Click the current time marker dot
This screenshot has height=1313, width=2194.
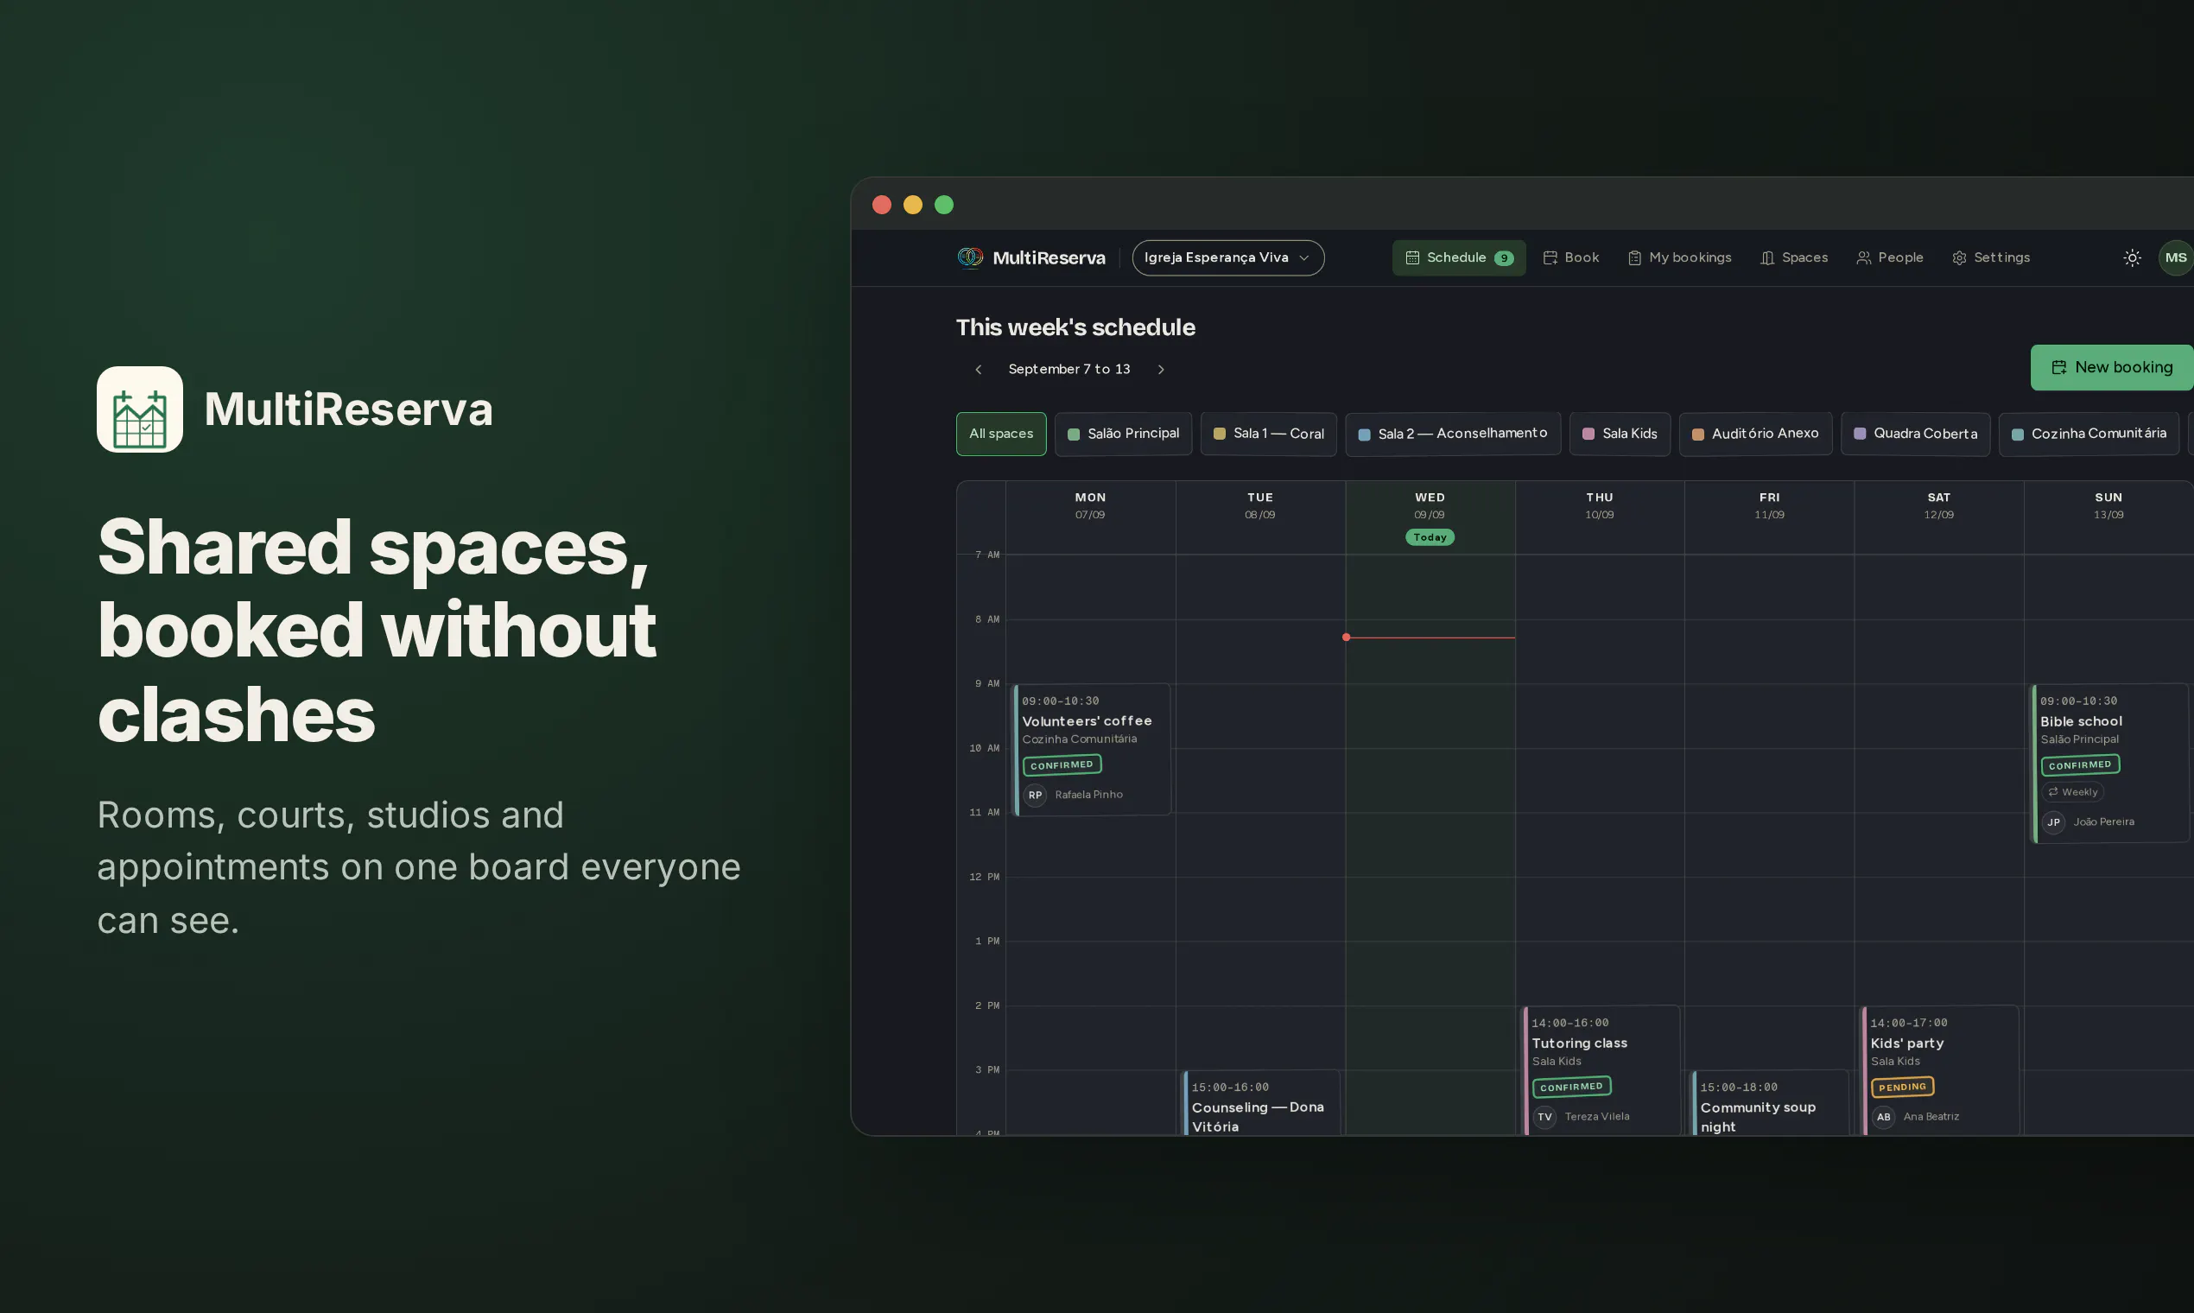[1347, 637]
